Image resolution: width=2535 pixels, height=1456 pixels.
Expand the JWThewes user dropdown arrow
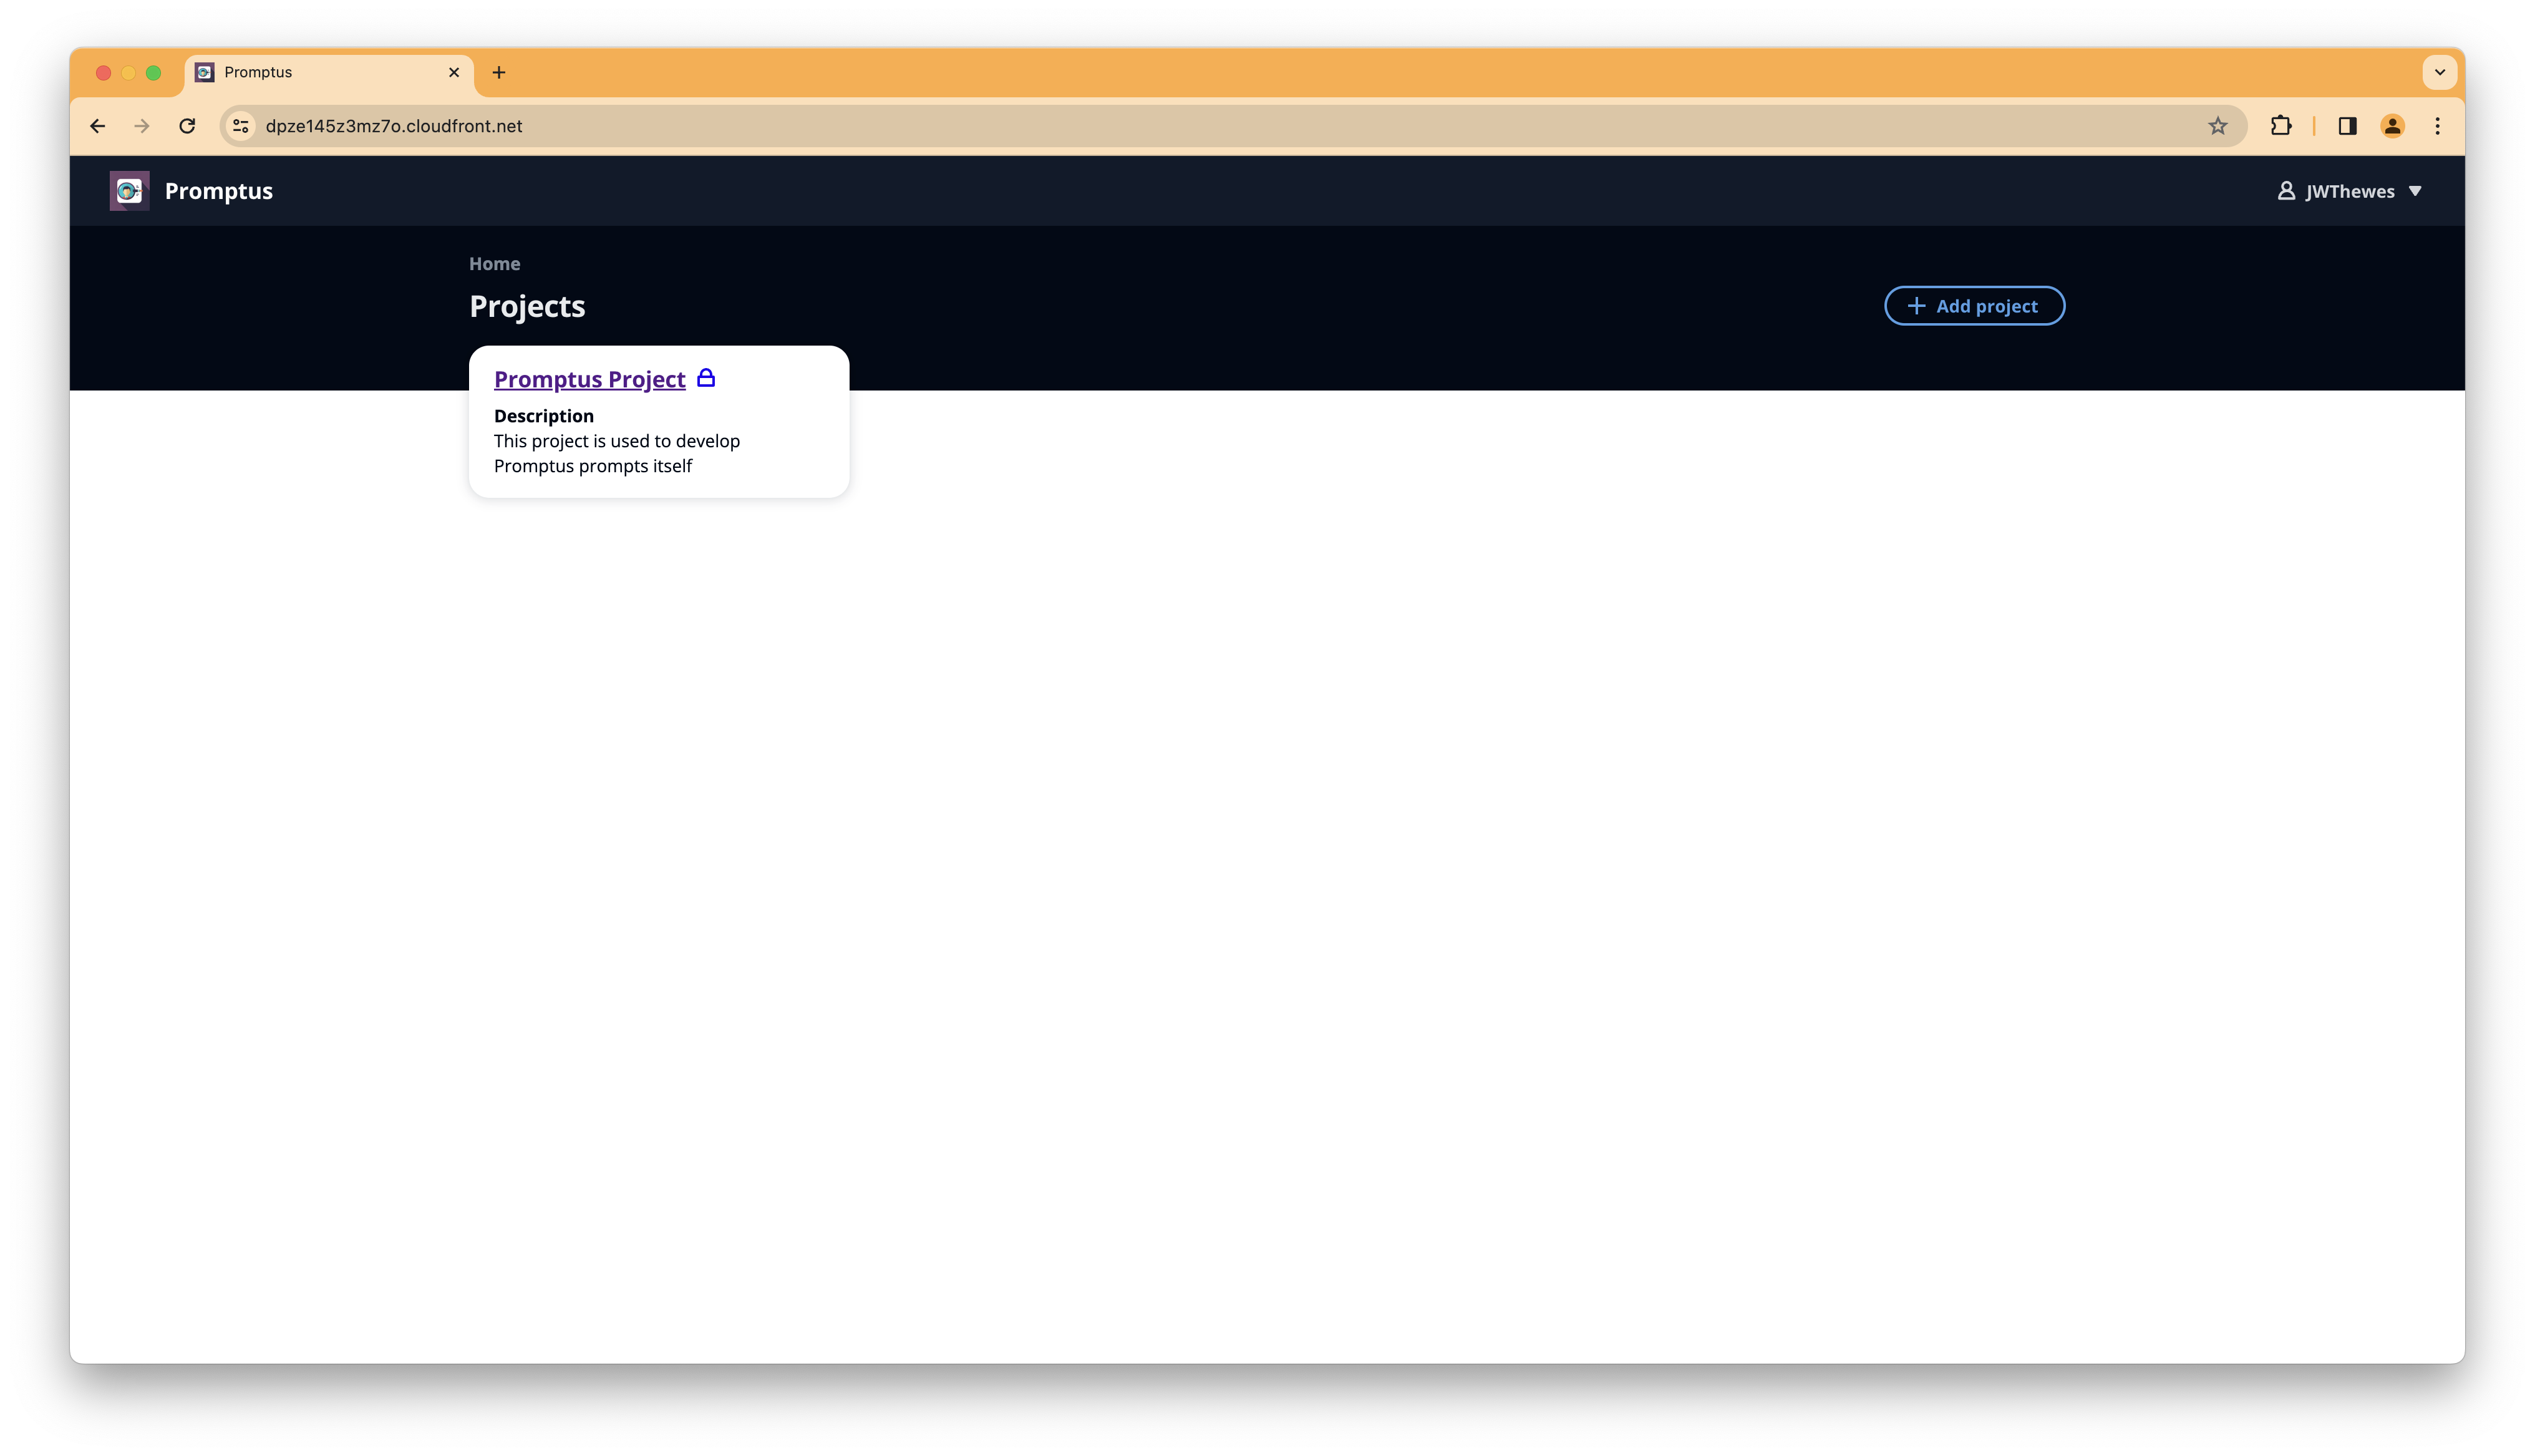tap(2415, 191)
